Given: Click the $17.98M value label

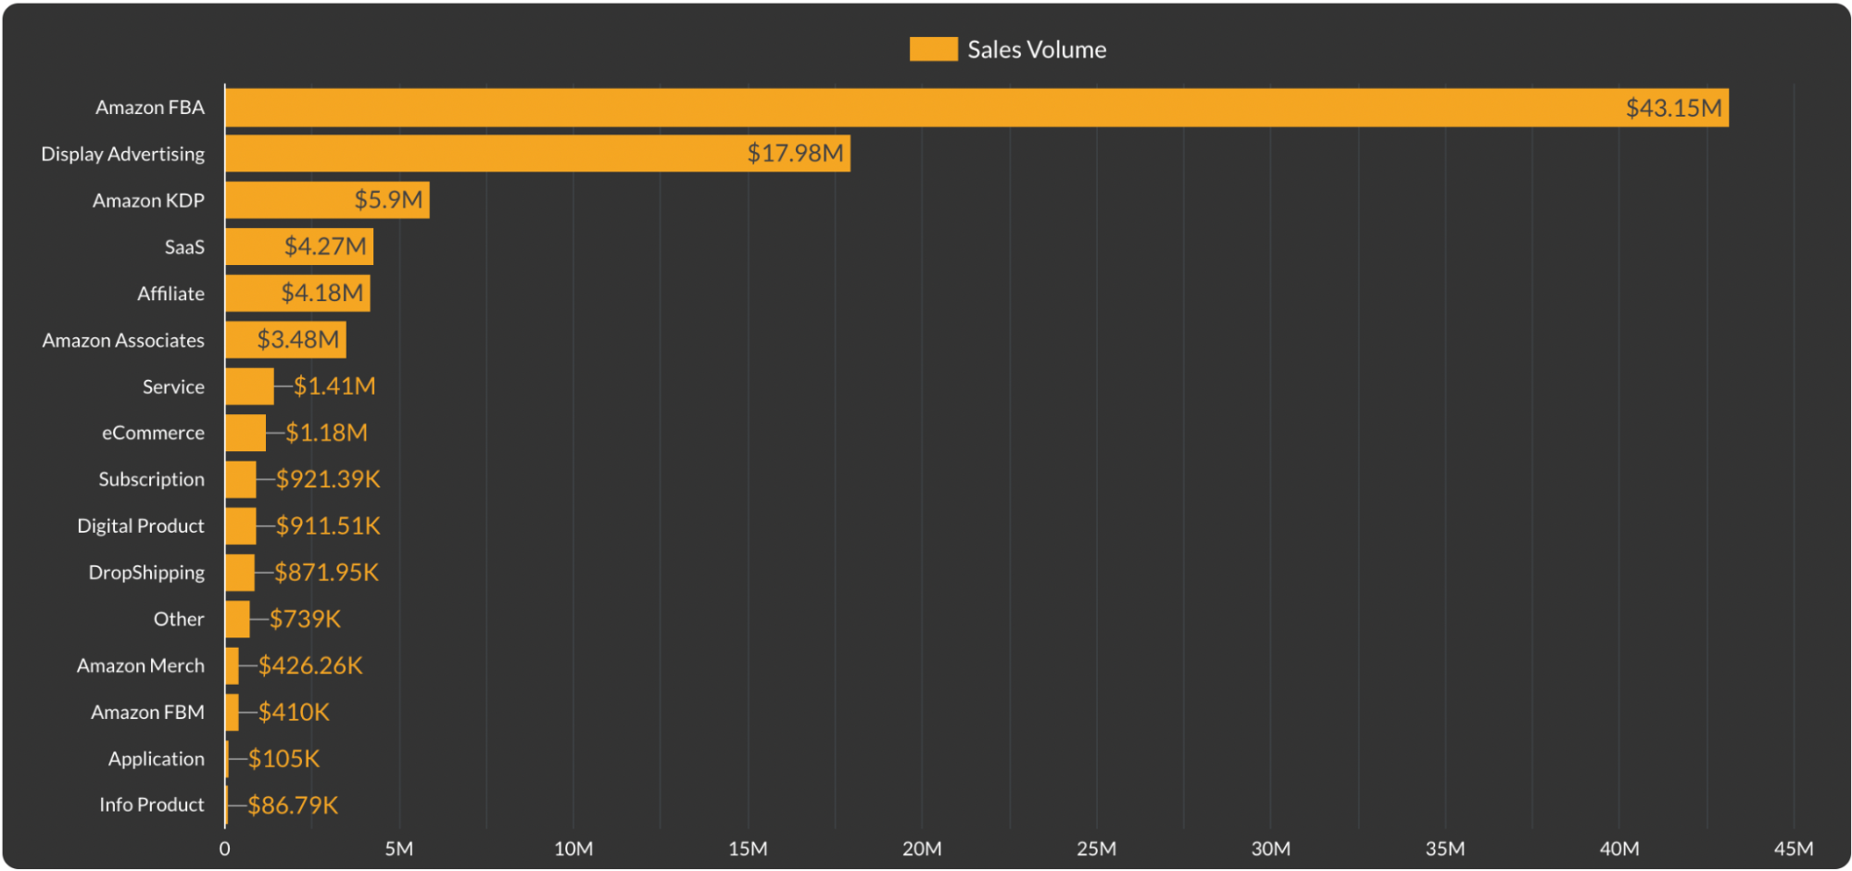Looking at the screenshot, I should pos(796,154).
